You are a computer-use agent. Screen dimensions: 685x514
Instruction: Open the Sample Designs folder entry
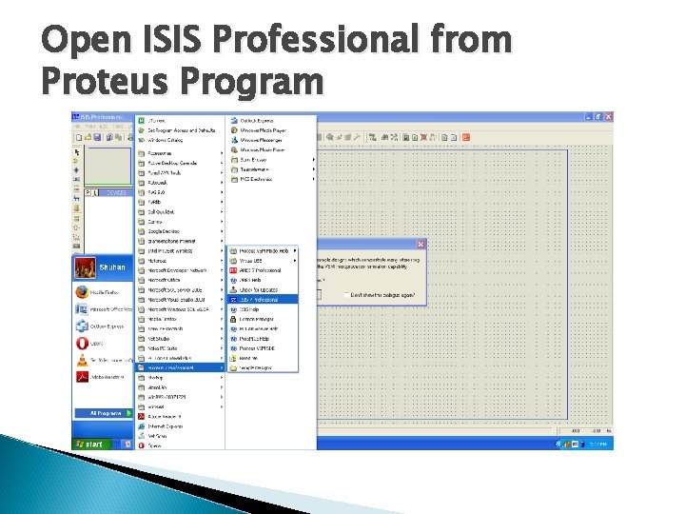point(263,368)
